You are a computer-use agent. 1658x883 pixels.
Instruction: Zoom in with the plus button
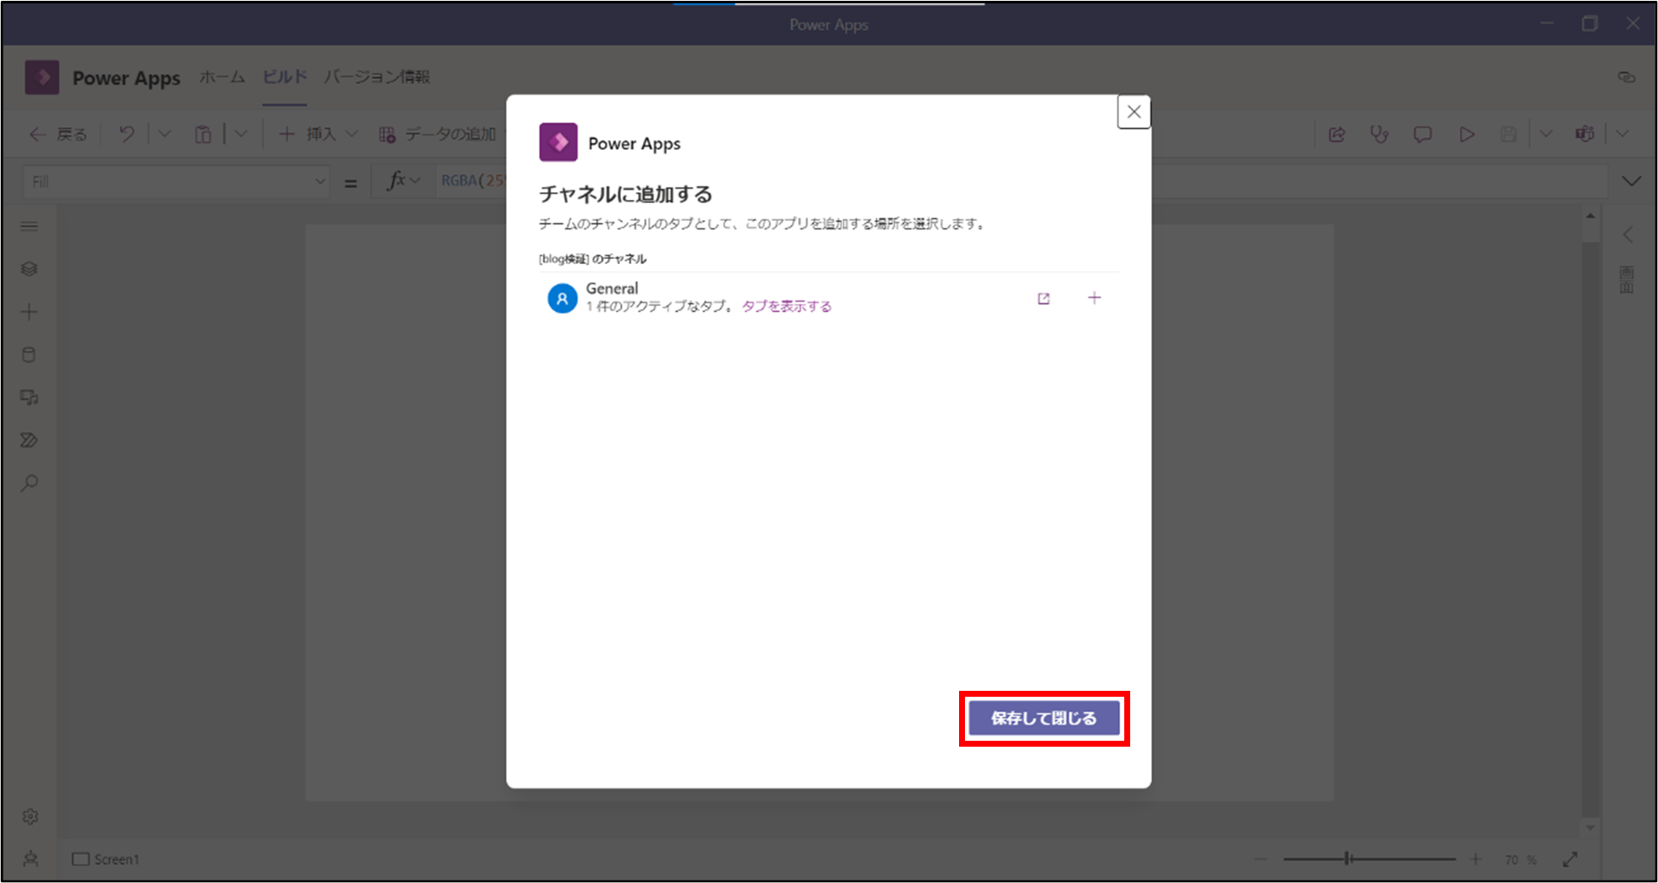click(1475, 859)
